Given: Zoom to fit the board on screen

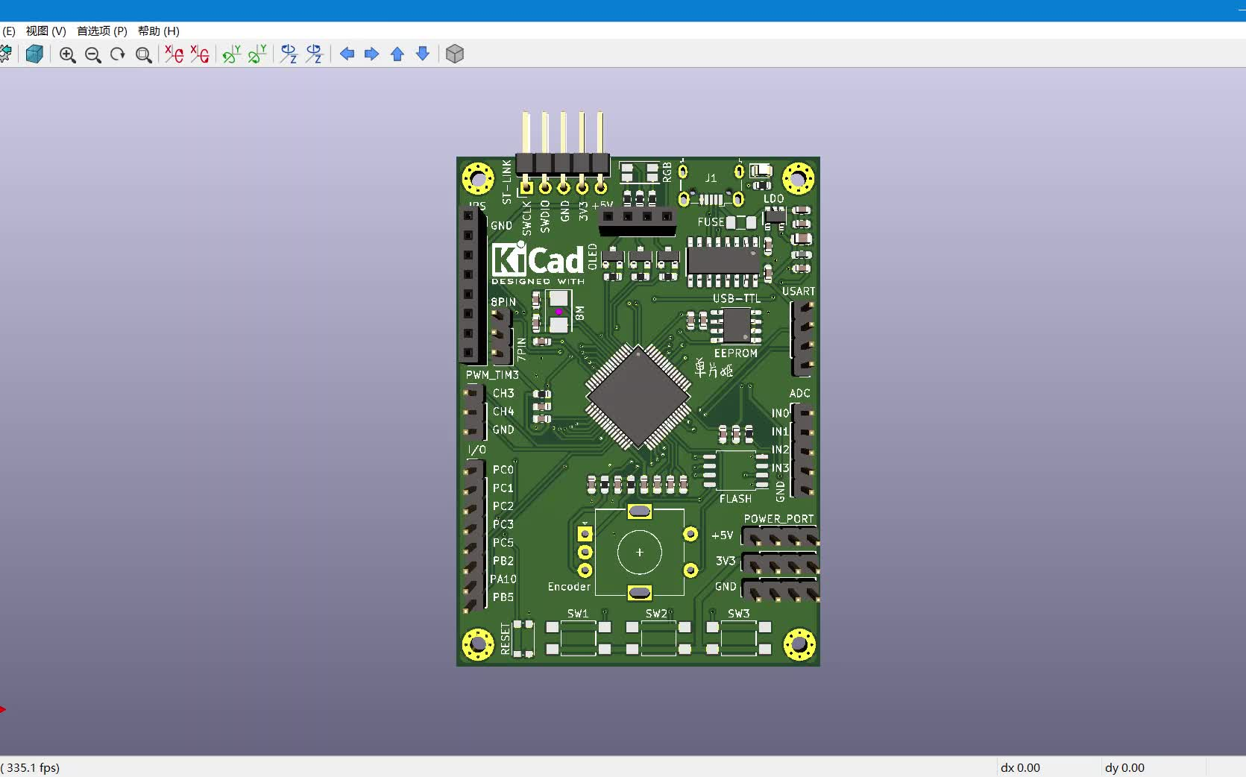Looking at the screenshot, I should (x=144, y=54).
